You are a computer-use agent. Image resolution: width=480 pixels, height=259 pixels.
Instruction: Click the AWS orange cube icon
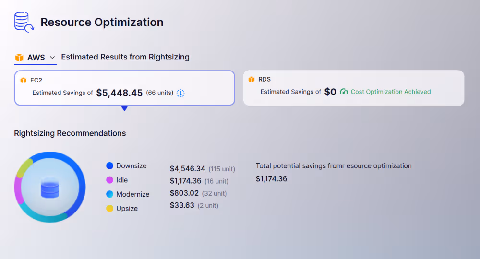click(x=19, y=58)
